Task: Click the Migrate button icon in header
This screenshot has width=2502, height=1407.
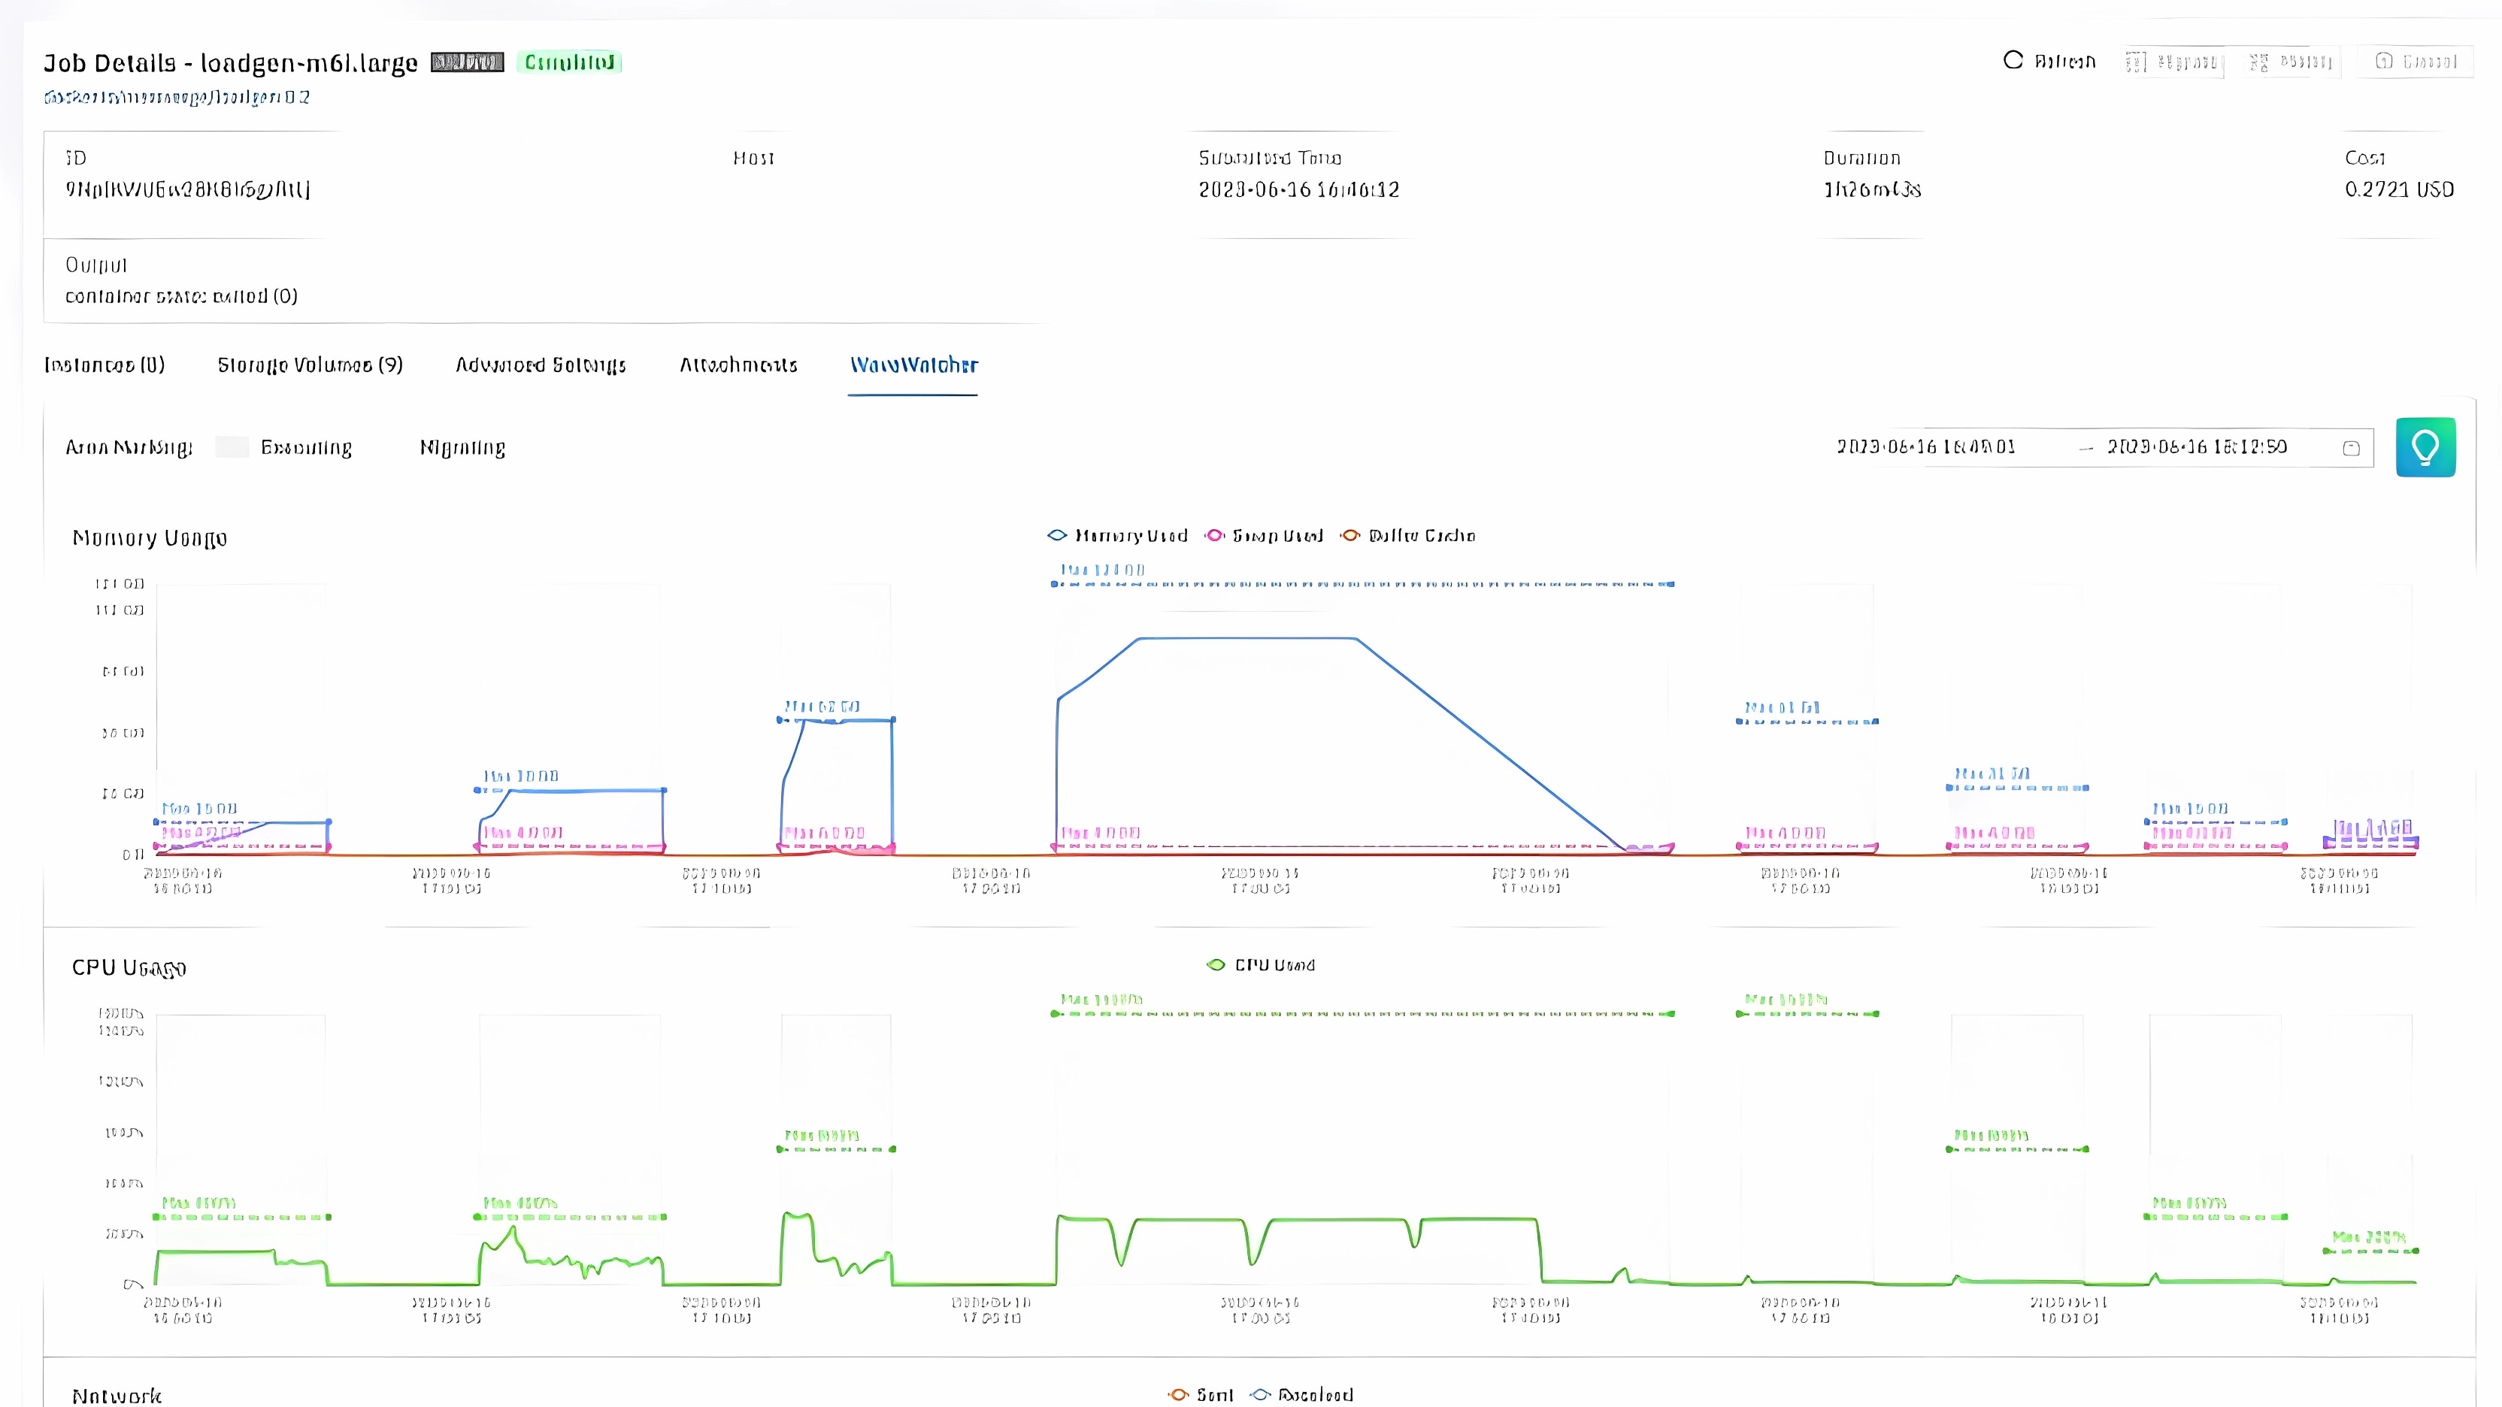Action: [2135, 62]
